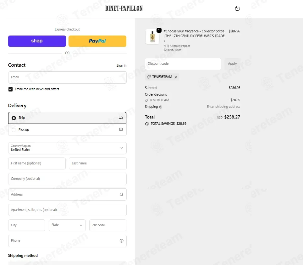Click the 'Shipping method' heading

click(x=23, y=256)
